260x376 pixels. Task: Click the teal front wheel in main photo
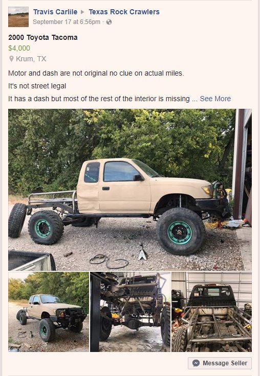pyautogui.click(x=180, y=232)
